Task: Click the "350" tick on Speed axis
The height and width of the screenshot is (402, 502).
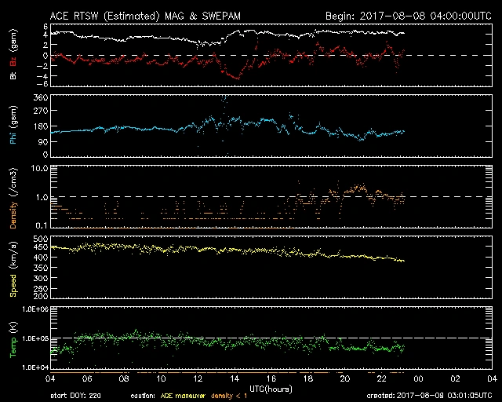Action: (41, 268)
